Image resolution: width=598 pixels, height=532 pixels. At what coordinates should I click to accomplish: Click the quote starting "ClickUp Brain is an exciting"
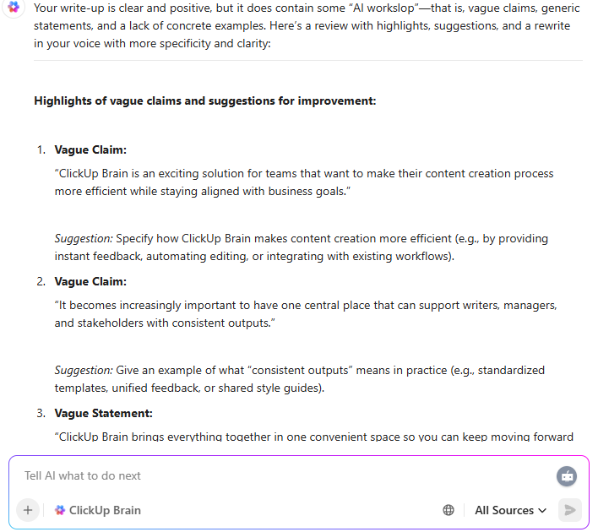(x=304, y=182)
